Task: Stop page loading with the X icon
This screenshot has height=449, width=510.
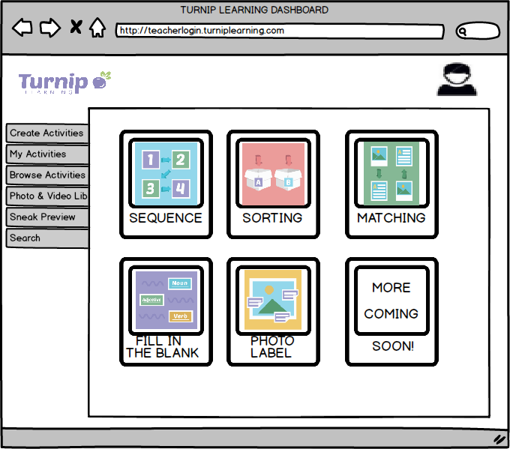Action: (76, 27)
